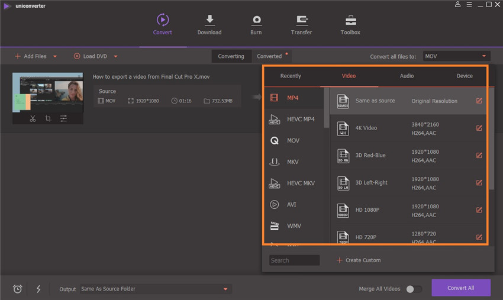Choose the 4K Video preset
Viewport: 503px width, 300px height.
(408, 128)
